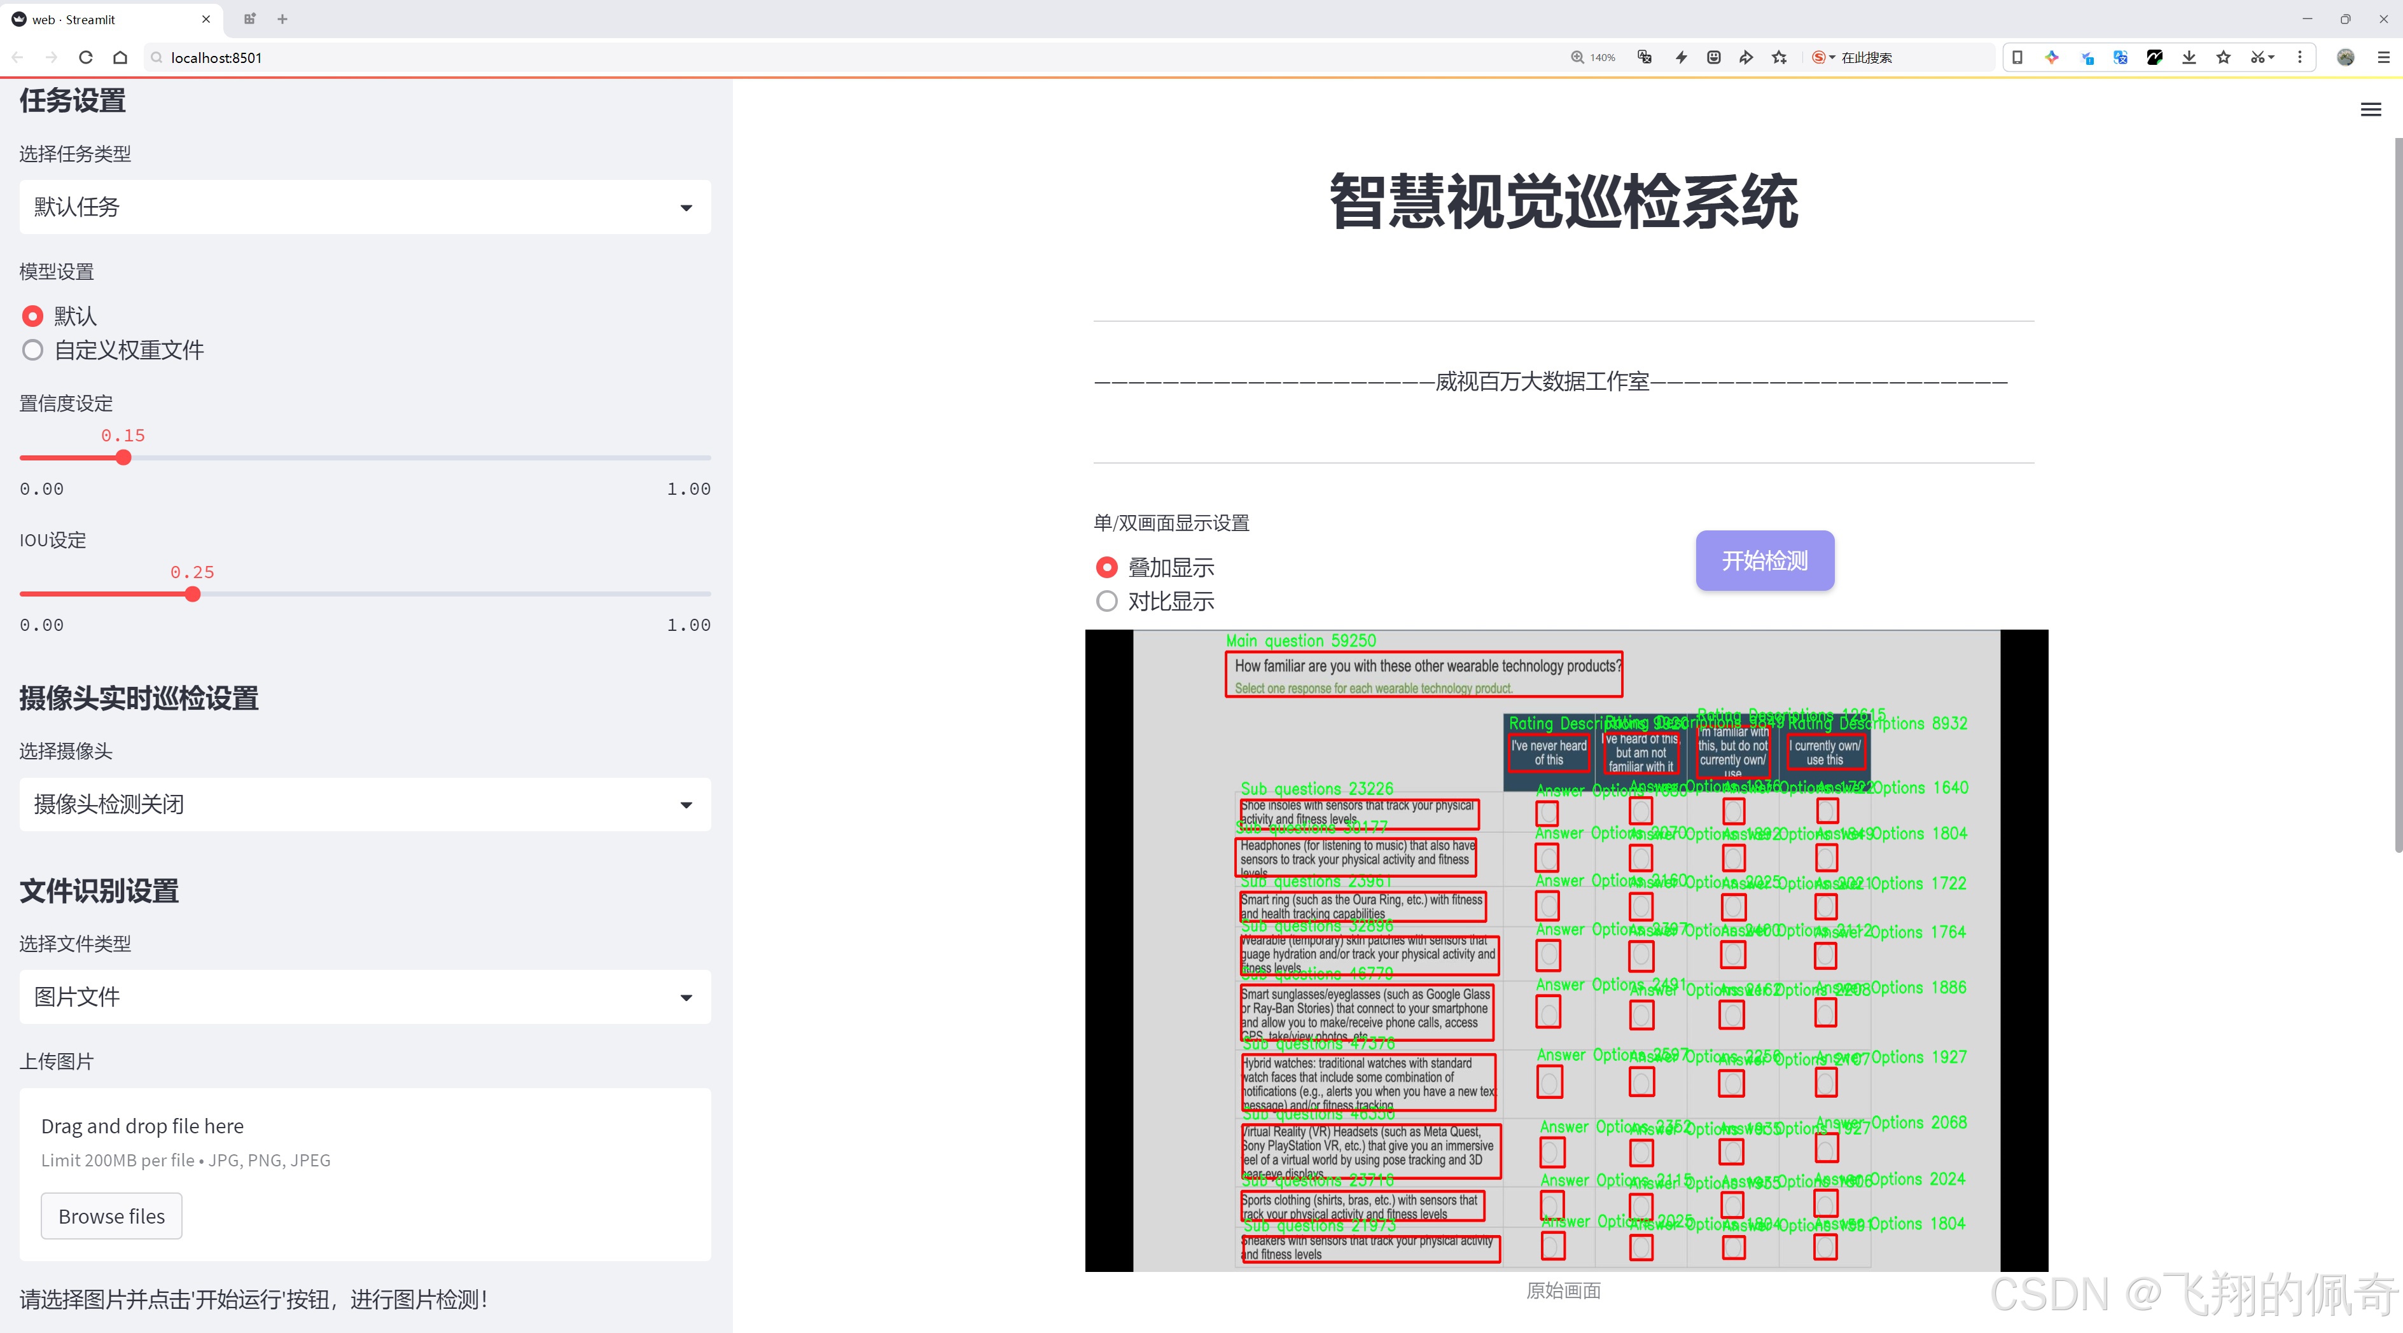Screen dimensions: 2403x1333
Task: Click the Browse files button
Action: [x=111, y=1215]
